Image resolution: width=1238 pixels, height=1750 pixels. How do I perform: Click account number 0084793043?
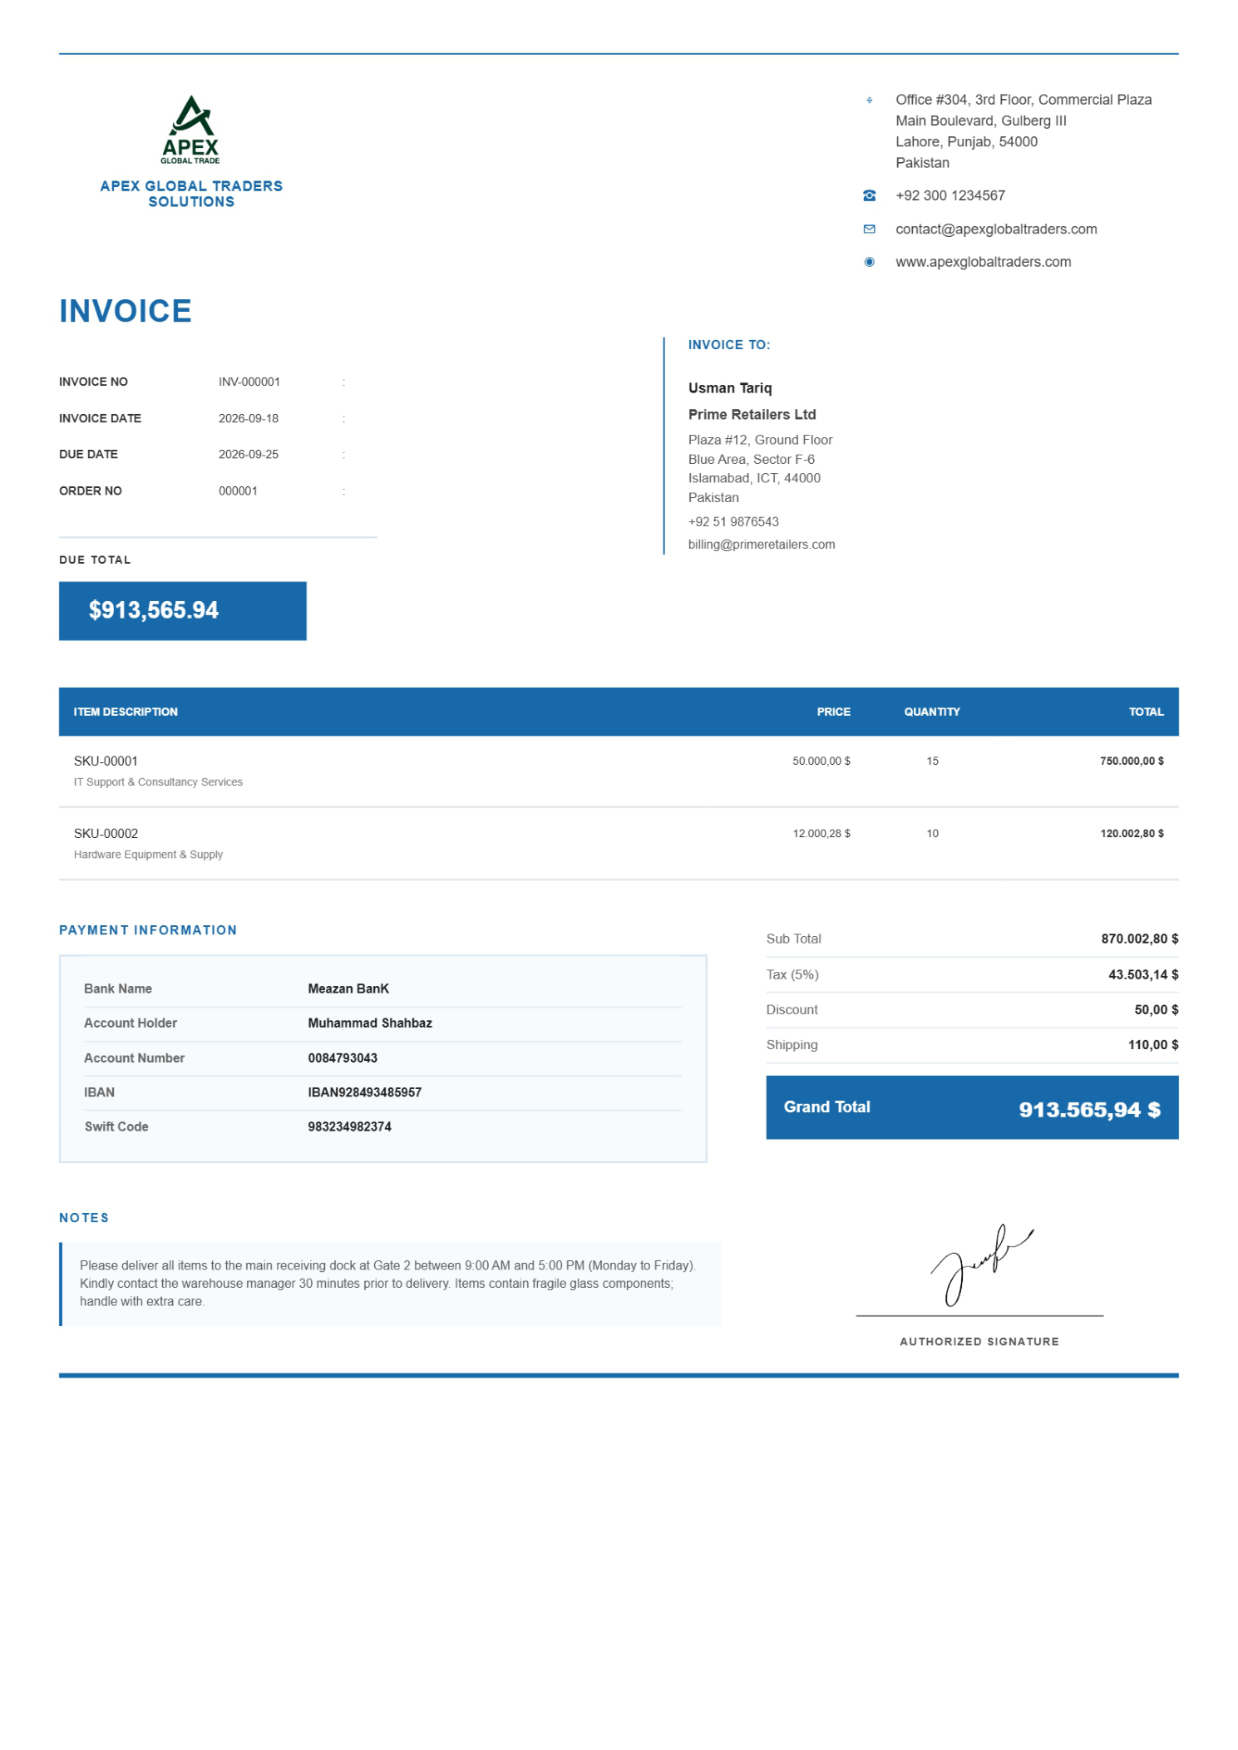coord(343,1057)
